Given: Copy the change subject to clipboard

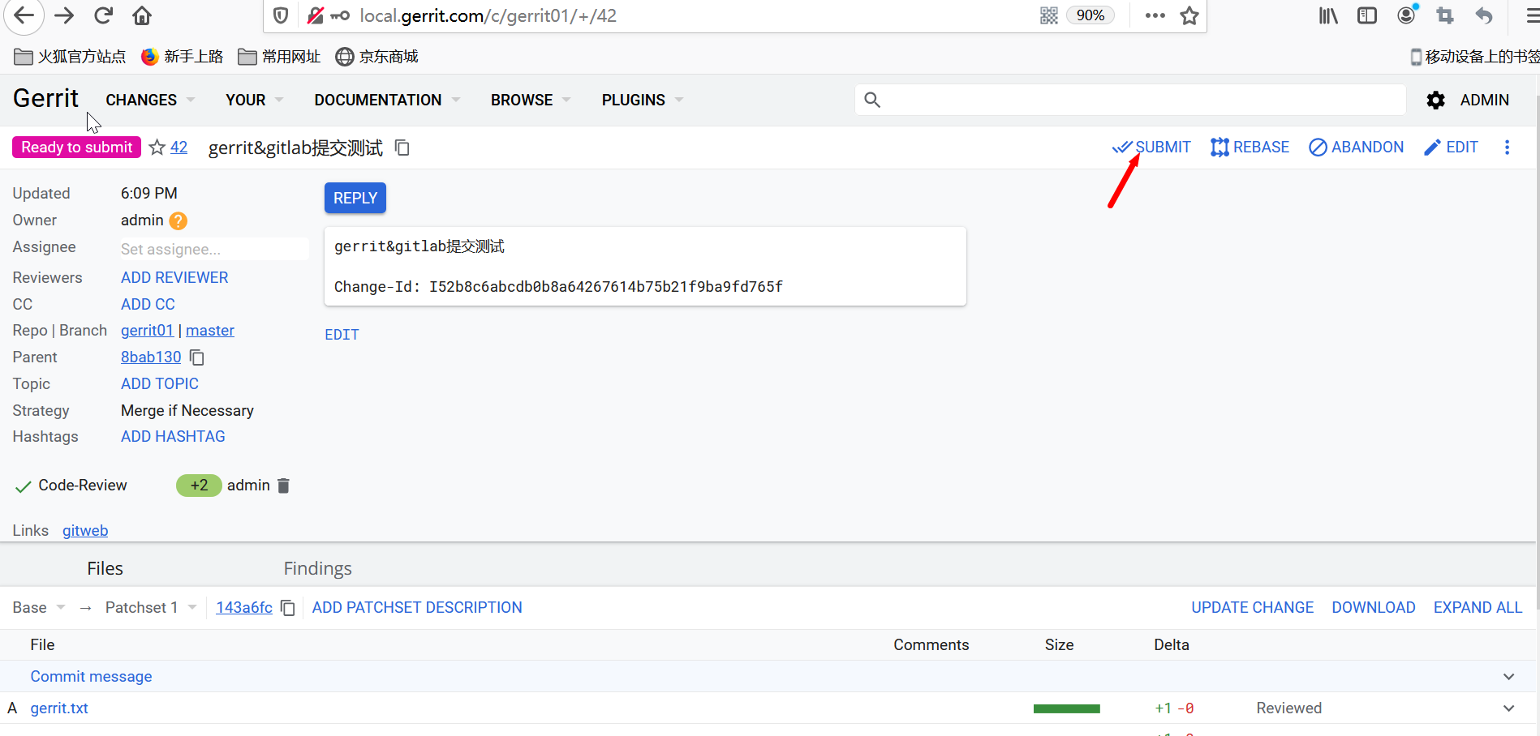Looking at the screenshot, I should (402, 148).
